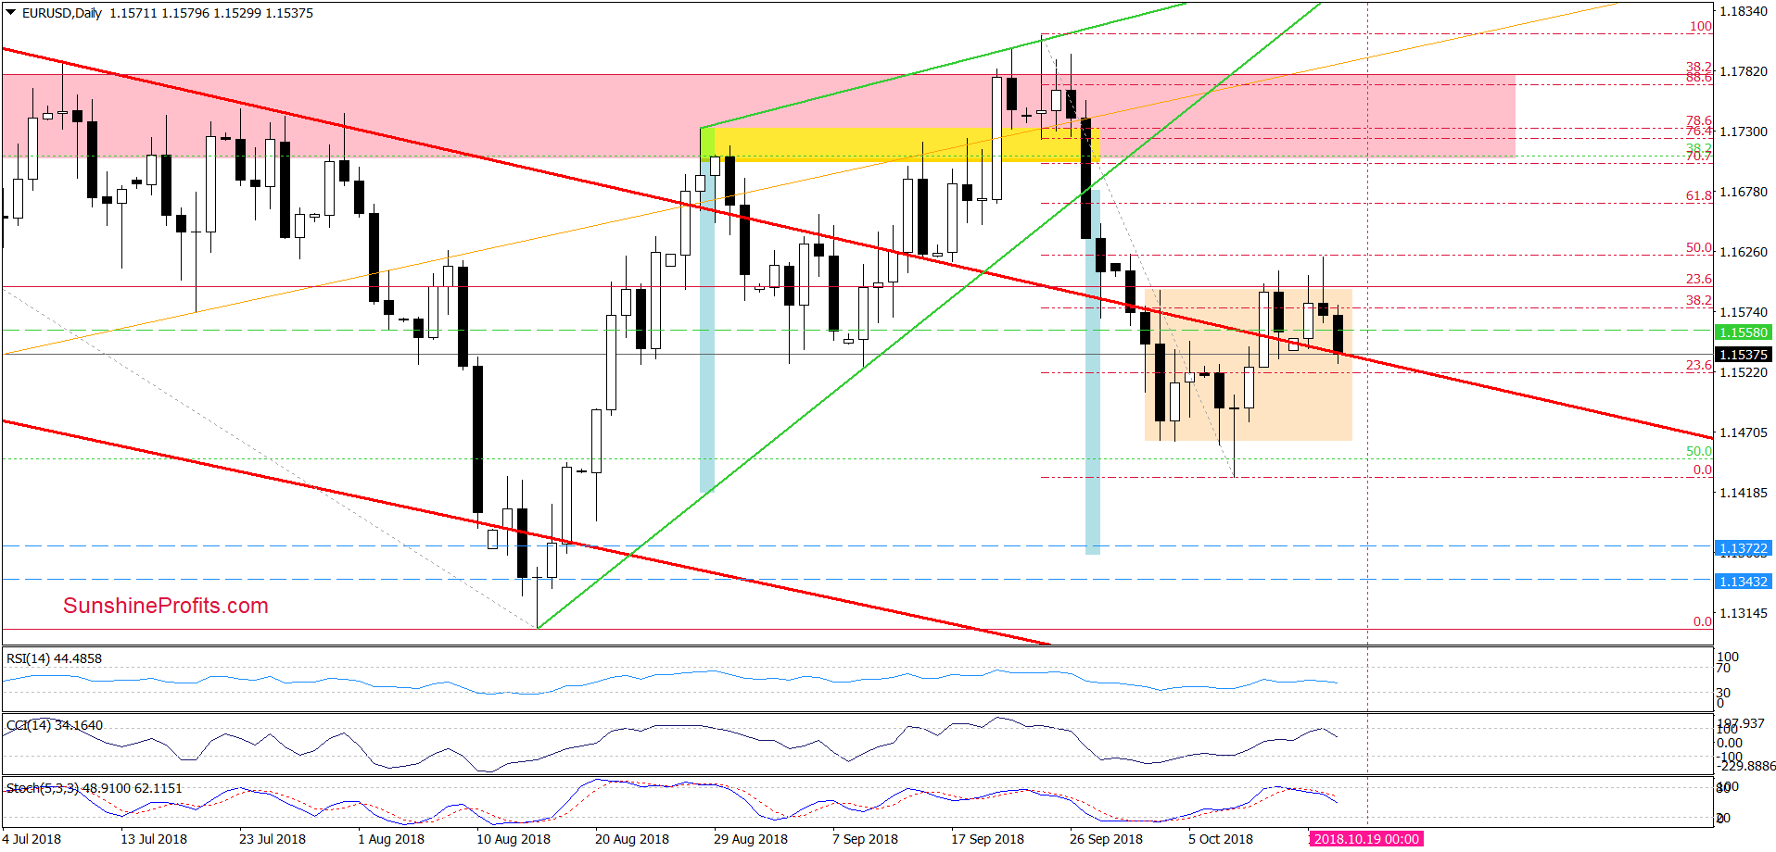Click the 10 Aug 2018 date label
This screenshot has height=852, width=1776.
tap(514, 839)
